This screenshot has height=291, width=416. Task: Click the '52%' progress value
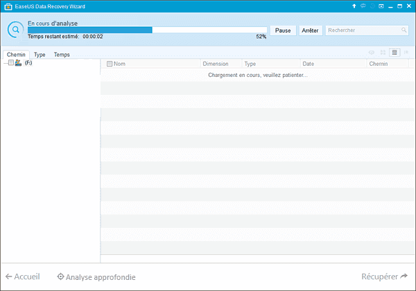[x=261, y=37]
